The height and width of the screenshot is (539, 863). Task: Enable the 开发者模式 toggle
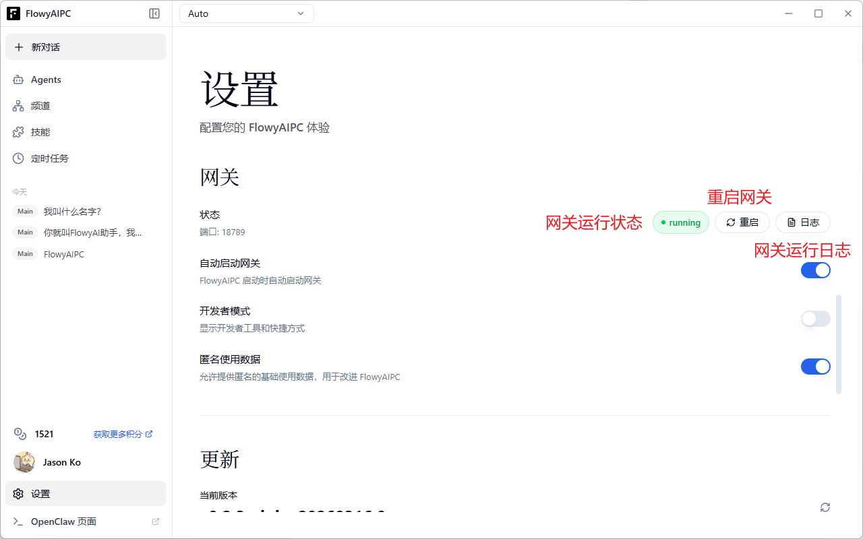point(815,318)
